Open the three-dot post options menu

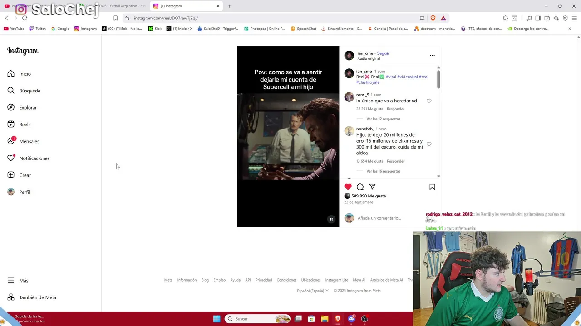[x=432, y=56]
